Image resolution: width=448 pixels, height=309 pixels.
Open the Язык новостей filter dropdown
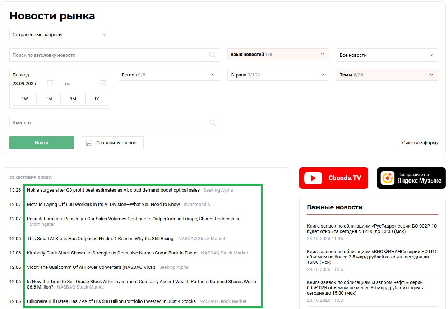(278, 55)
